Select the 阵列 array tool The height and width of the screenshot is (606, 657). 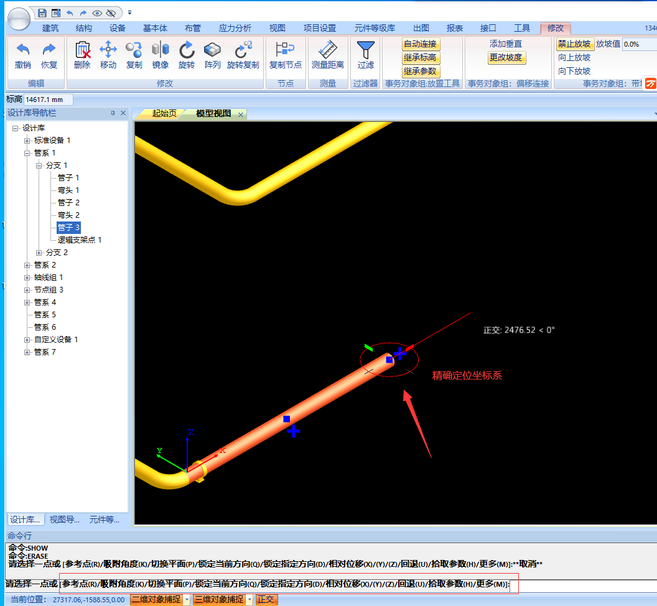point(212,55)
